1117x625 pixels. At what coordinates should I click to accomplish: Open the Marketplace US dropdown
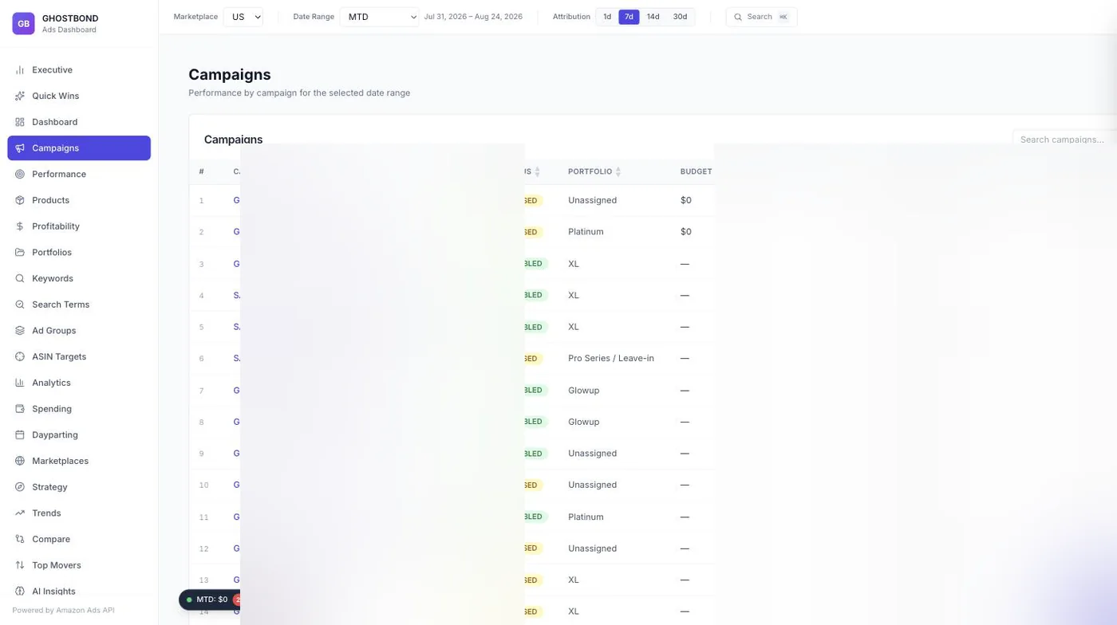(243, 17)
